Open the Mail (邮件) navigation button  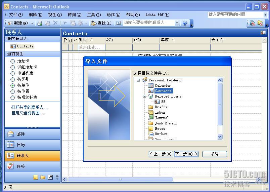[x=32, y=134]
